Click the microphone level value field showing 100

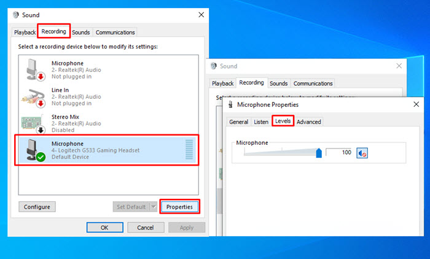[338, 152]
